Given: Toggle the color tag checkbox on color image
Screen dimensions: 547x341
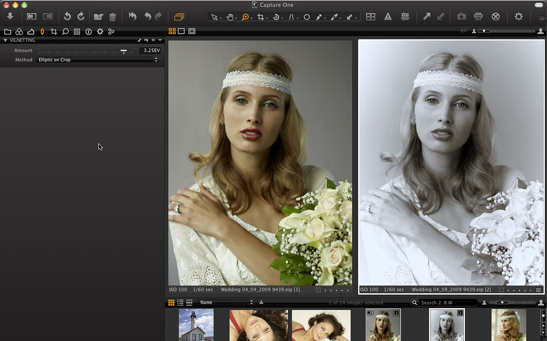Looking at the screenshot, I should 318,290.
